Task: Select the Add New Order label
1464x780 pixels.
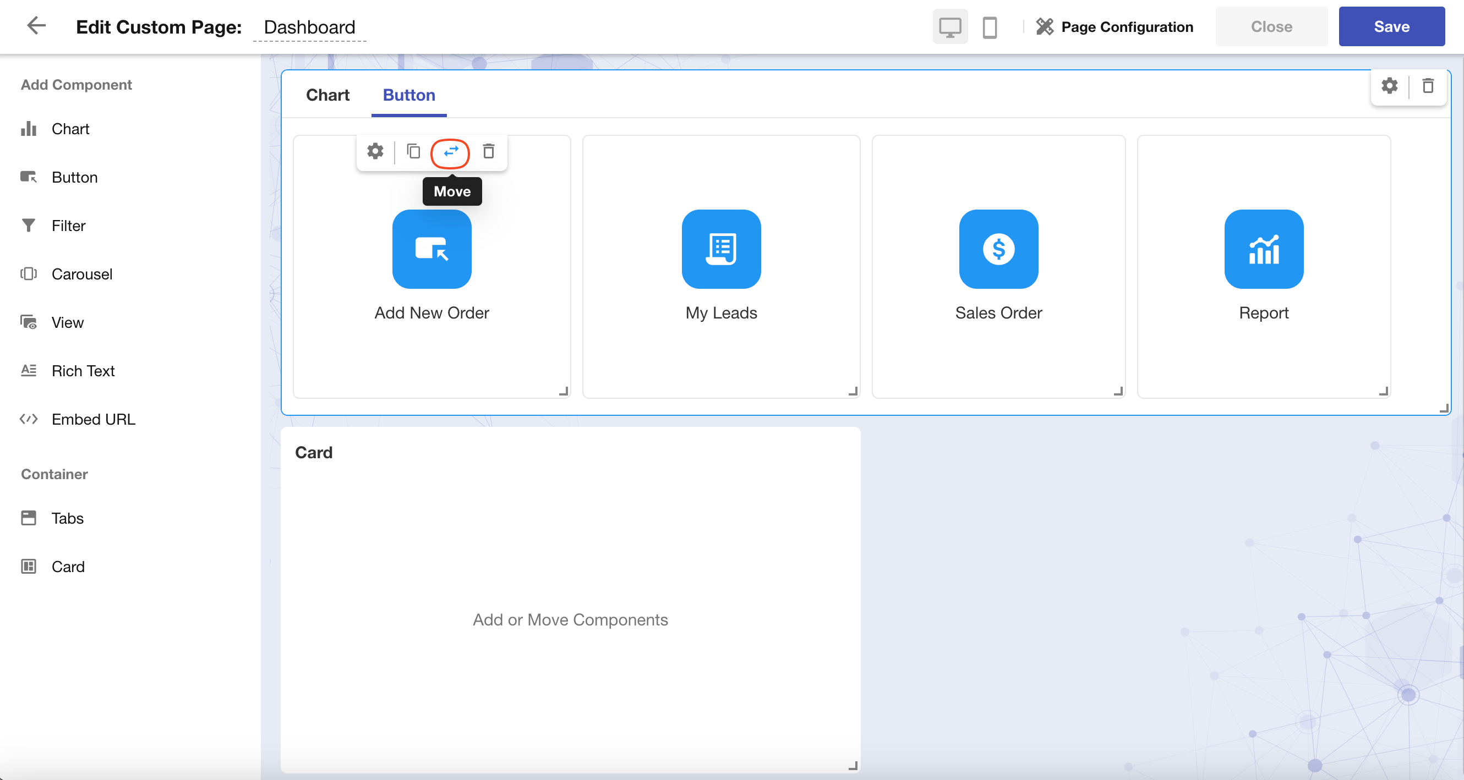Action: (x=431, y=312)
